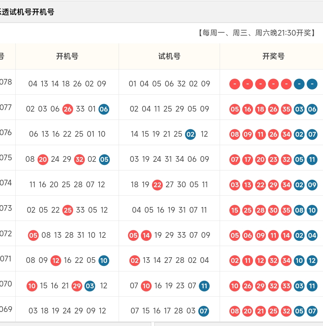Viewport: 323px width, 326px height.
Task: Click blue ball 10 in row 071 开机号
Action: [104, 261]
